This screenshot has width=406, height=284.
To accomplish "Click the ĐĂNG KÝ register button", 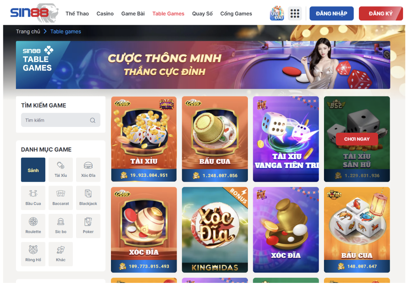I will tap(381, 13).
